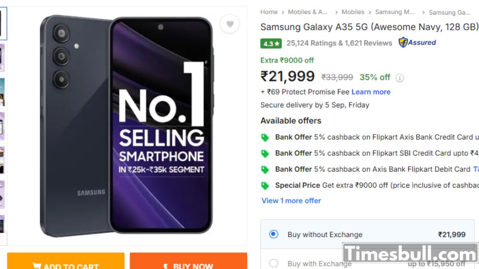Image resolution: width=479 pixels, height=269 pixels.
Task: Click the main Samsung Galaxy A35 product image
Action: 126,126
